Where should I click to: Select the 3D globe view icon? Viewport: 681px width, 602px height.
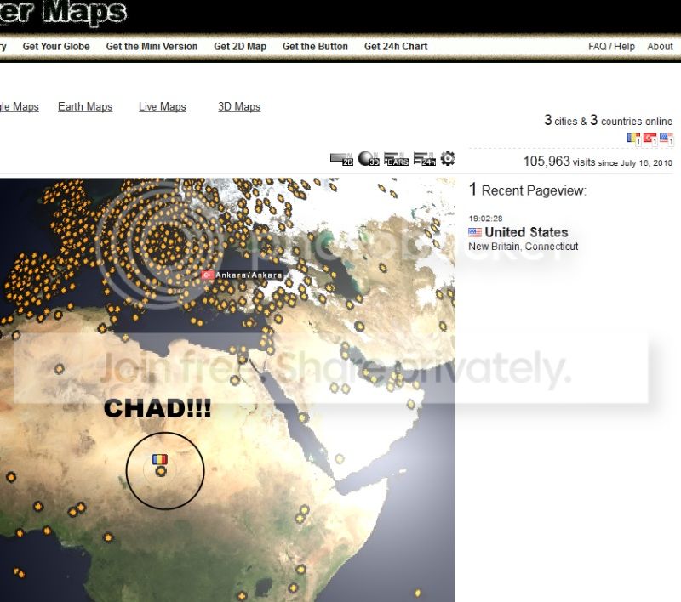coord(369,159)
